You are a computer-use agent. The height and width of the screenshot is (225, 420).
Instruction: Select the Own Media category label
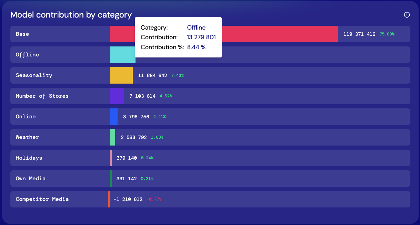tap(31, 179)
